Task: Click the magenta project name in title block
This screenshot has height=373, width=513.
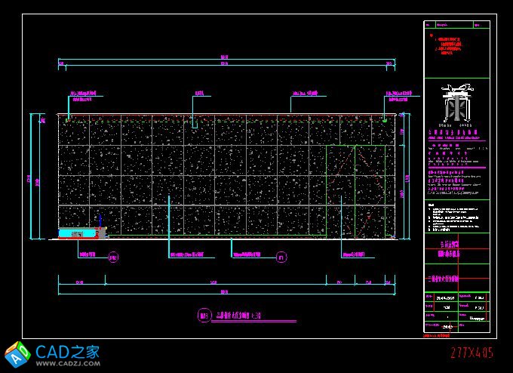Action: [456, 251]
